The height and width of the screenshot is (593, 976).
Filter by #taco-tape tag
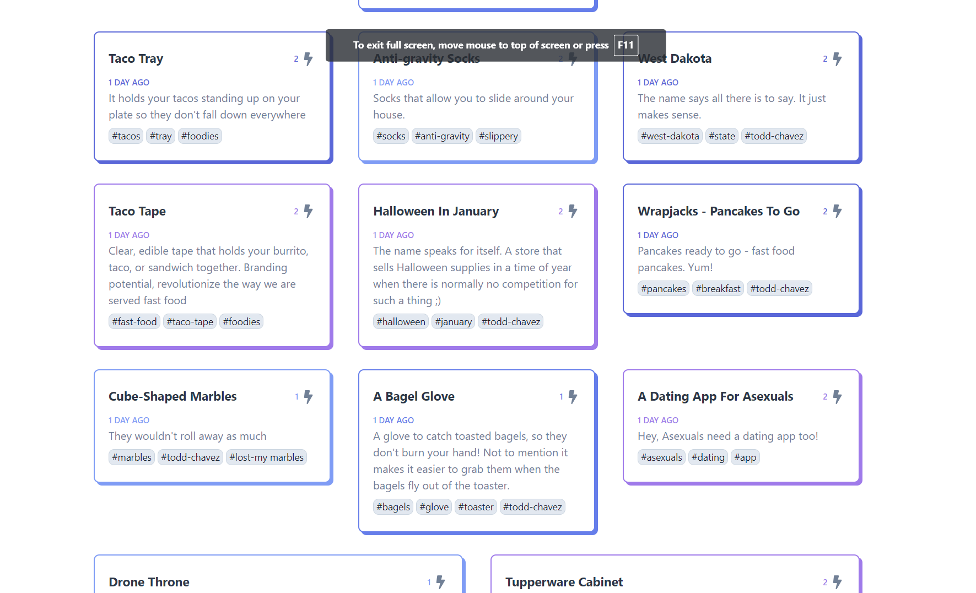pyautogui.click(x=190, y=322)
